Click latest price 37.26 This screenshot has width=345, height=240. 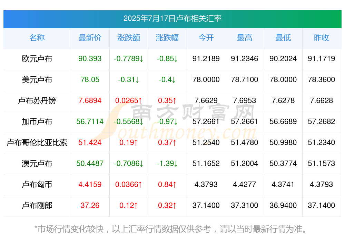pos(90,205)
